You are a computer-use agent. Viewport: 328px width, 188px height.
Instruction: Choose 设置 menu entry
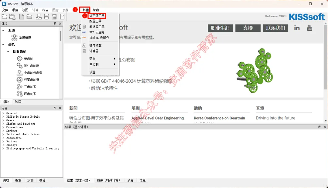[x=100, y=72]
